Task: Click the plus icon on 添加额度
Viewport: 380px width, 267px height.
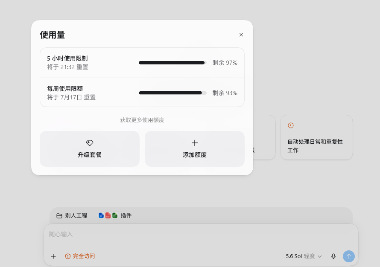Action: click(195, 143)
